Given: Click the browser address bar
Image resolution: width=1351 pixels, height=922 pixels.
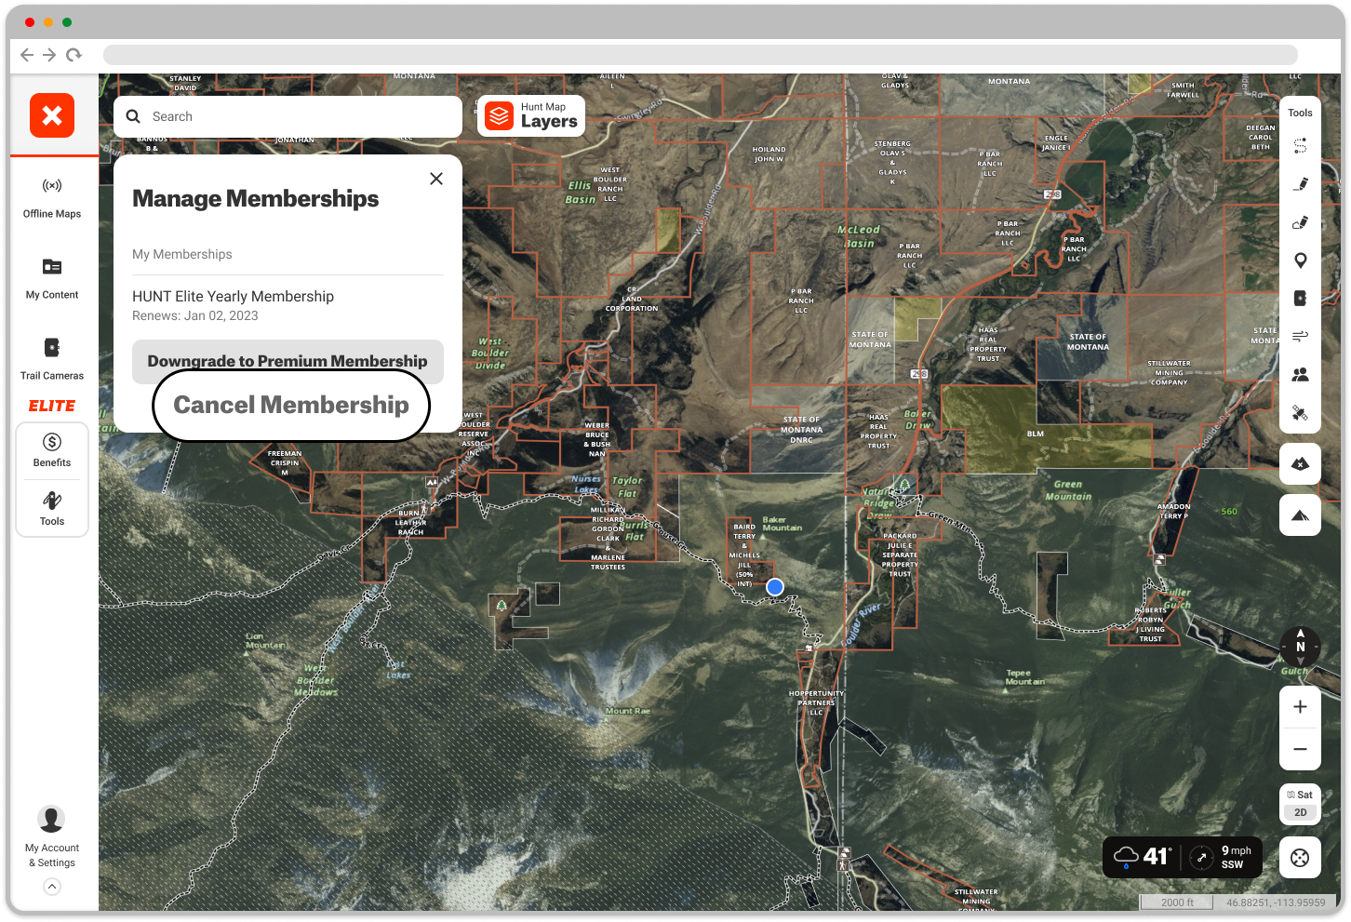Looking at the screenshot, I should [700, 55].
